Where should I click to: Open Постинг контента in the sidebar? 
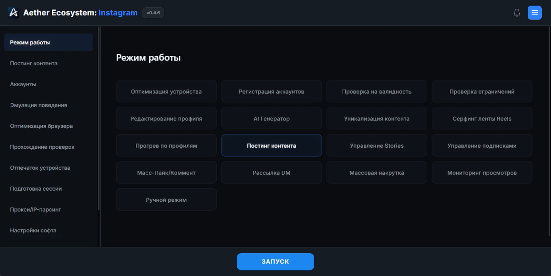49,63
